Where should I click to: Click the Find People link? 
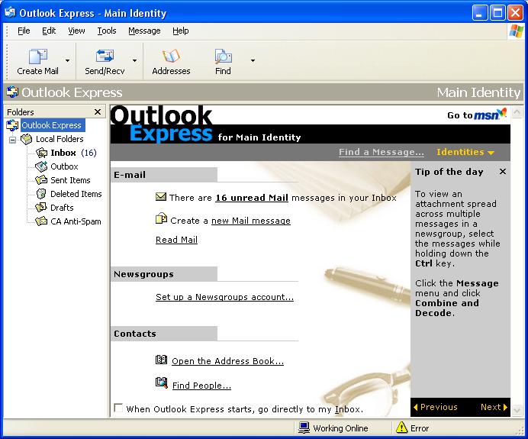coord(201,386)
